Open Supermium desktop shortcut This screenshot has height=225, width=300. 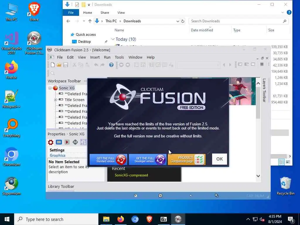[11, 186]
